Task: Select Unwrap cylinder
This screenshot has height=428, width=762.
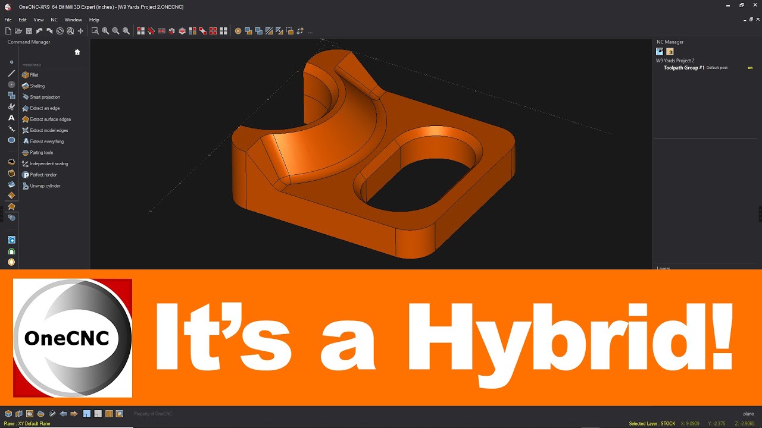Action: coord(41,186)
